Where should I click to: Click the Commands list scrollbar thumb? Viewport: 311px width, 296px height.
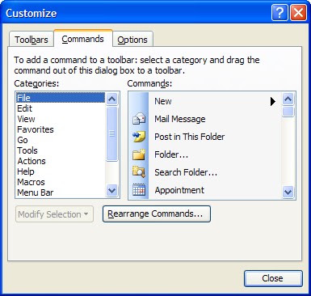288,112
